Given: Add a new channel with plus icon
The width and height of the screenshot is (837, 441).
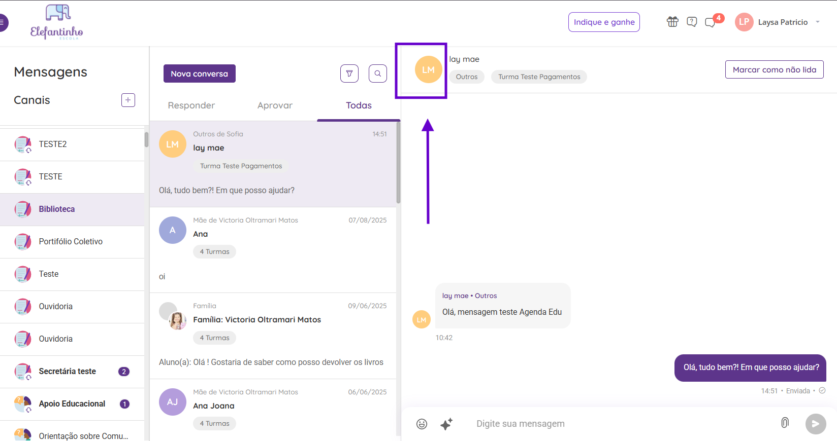Looking at the screenshot, I should coord(128,100).
